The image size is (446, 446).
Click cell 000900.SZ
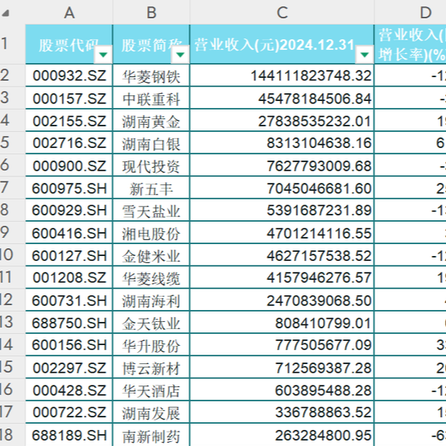coord(69,165)
